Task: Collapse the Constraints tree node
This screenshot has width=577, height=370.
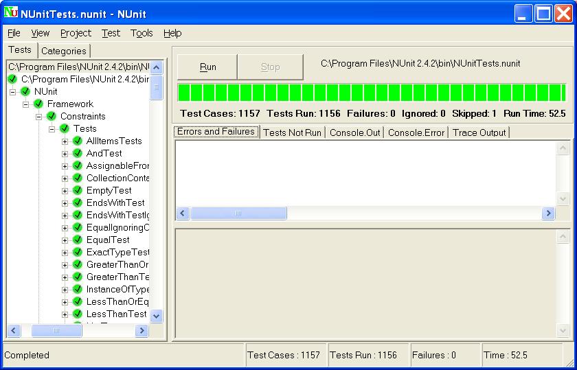Action: point(38,117)
